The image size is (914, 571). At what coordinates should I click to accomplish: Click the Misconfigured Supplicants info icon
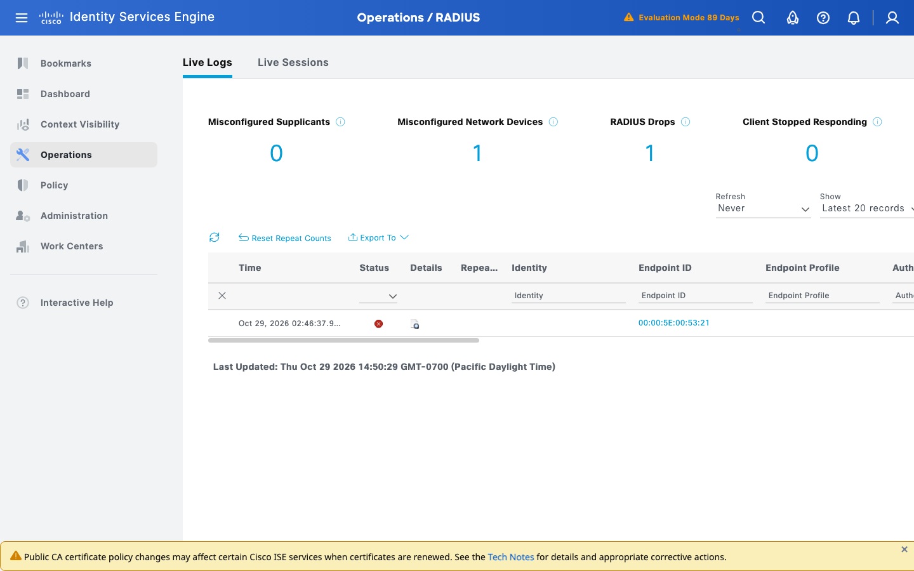[340, 122]
